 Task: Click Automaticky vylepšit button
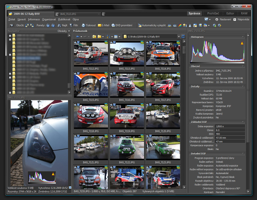click(x=152, y=25)
